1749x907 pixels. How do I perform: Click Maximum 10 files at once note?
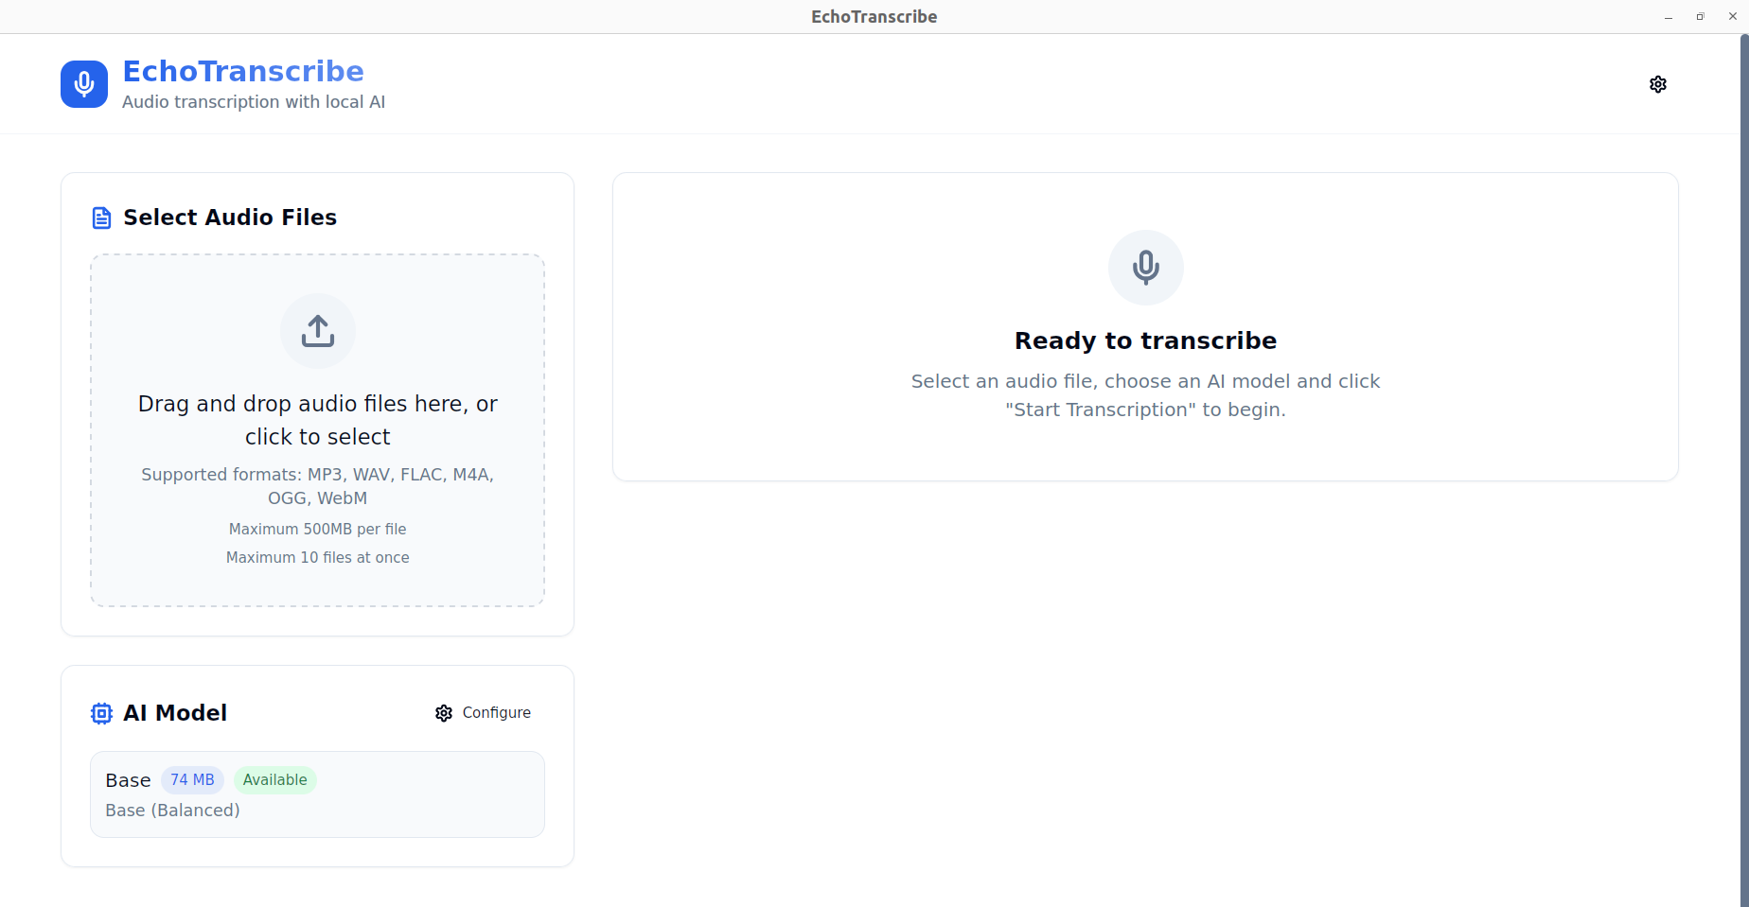[x=318, y=558]
